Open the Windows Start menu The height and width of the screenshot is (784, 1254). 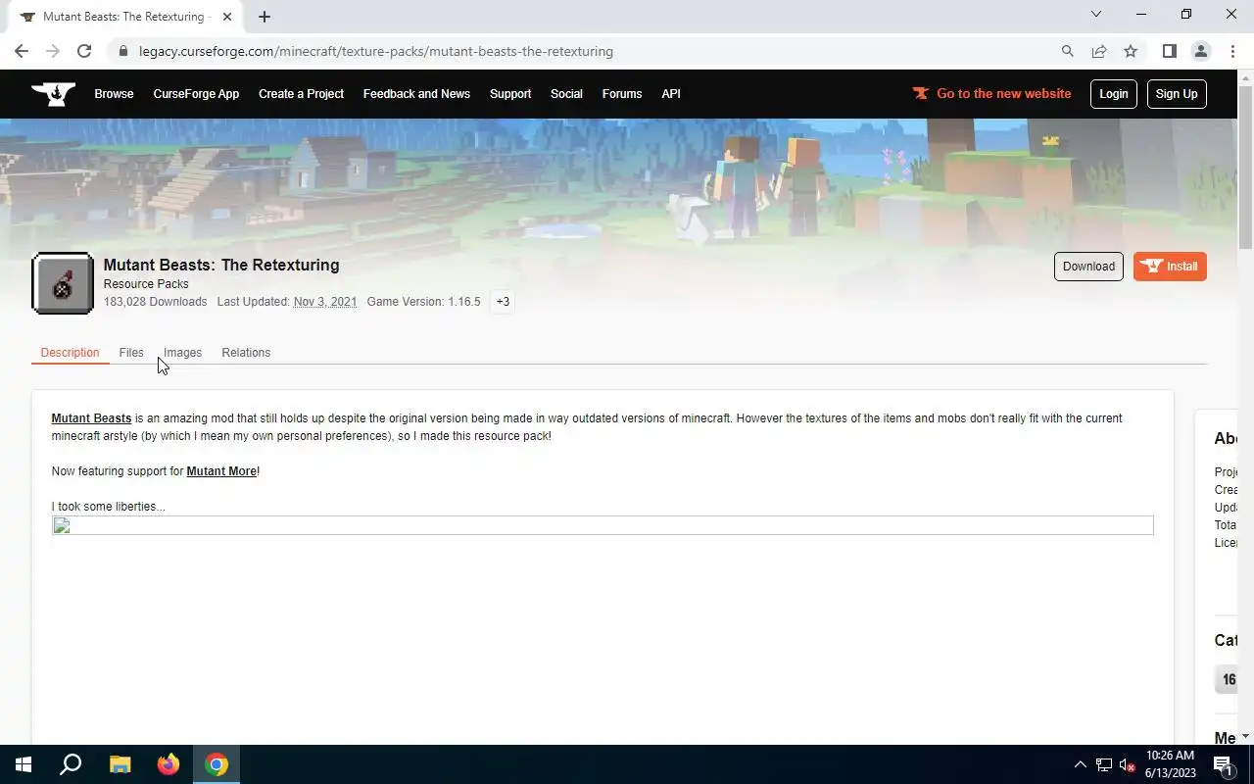pyautogui.click(x=24, y=764)
